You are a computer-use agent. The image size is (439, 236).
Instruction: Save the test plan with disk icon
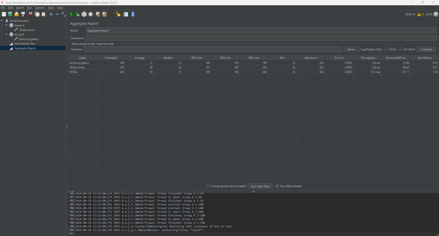tap(23, 14)
